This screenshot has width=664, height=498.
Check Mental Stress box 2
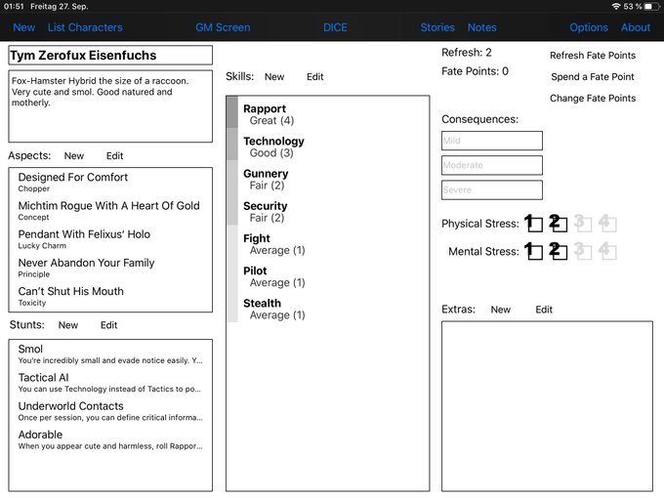point(559,251)
